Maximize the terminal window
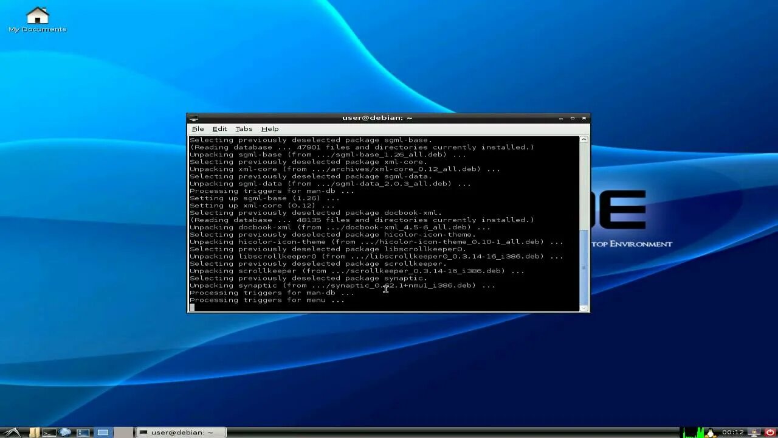 tap(572, 118)
